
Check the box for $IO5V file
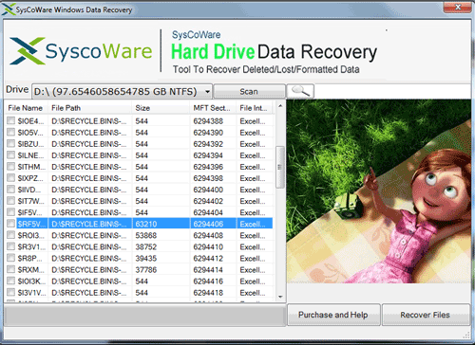pyautogui.click(x=10, y=132)
